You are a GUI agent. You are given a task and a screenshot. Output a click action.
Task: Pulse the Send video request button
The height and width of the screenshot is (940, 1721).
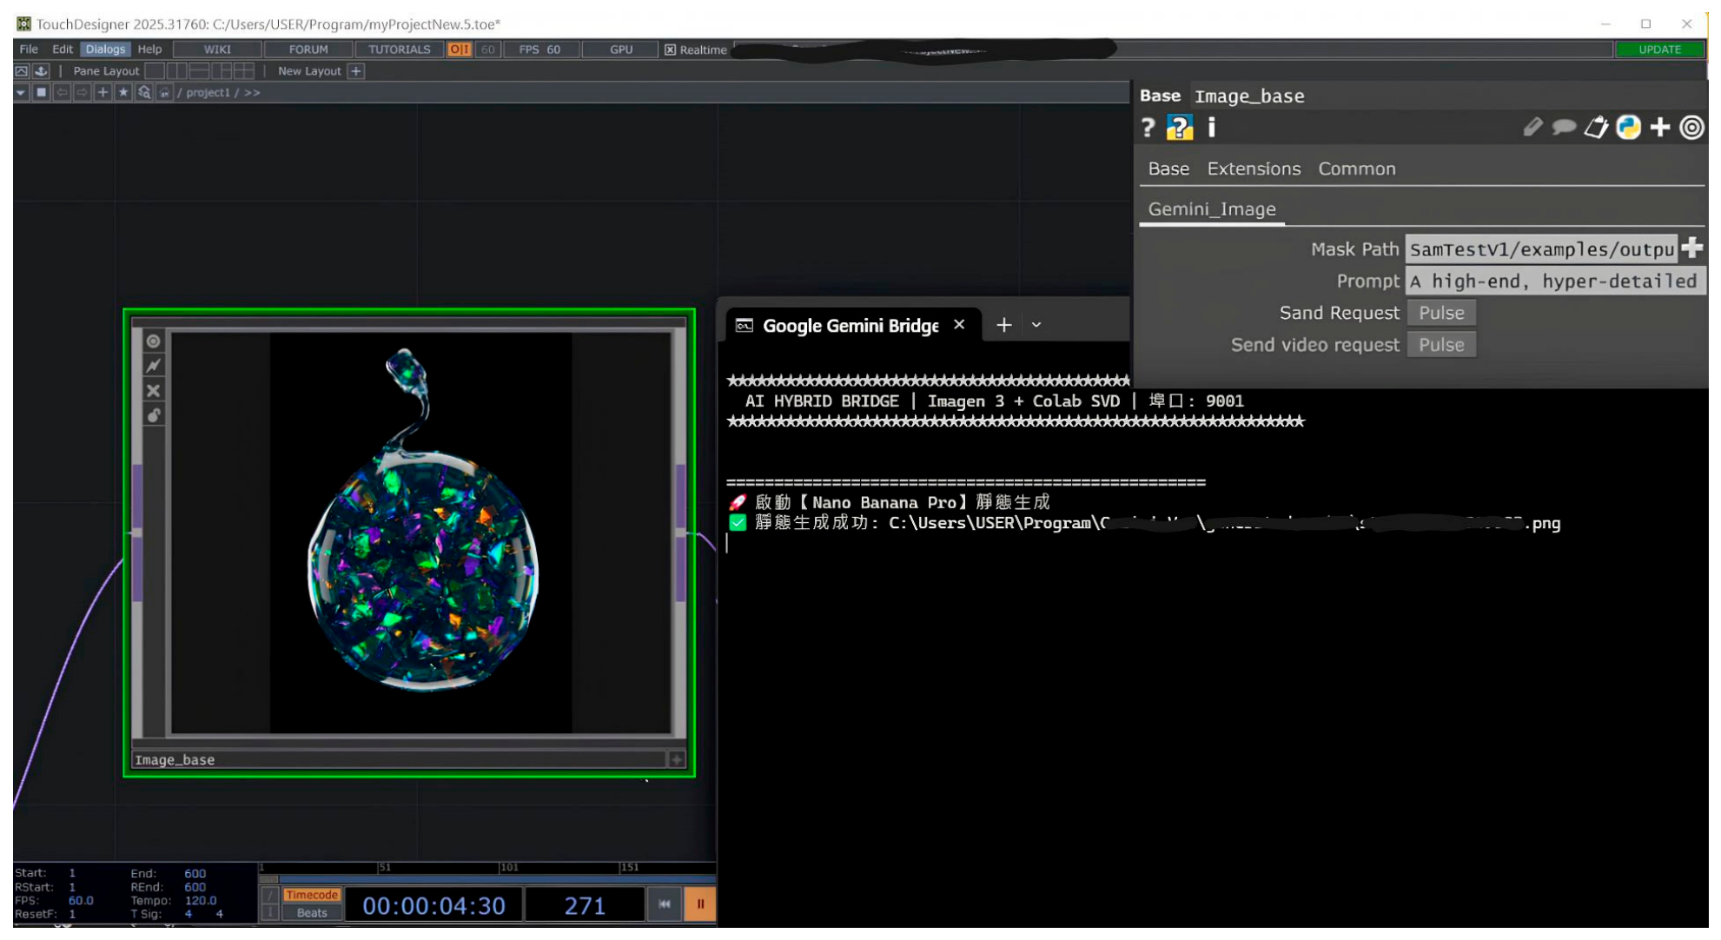[1441, 345]
